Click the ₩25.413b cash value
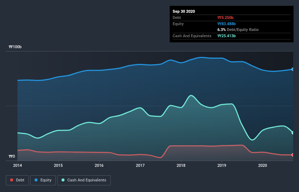The image size is (299, 192). pos(227,36)
